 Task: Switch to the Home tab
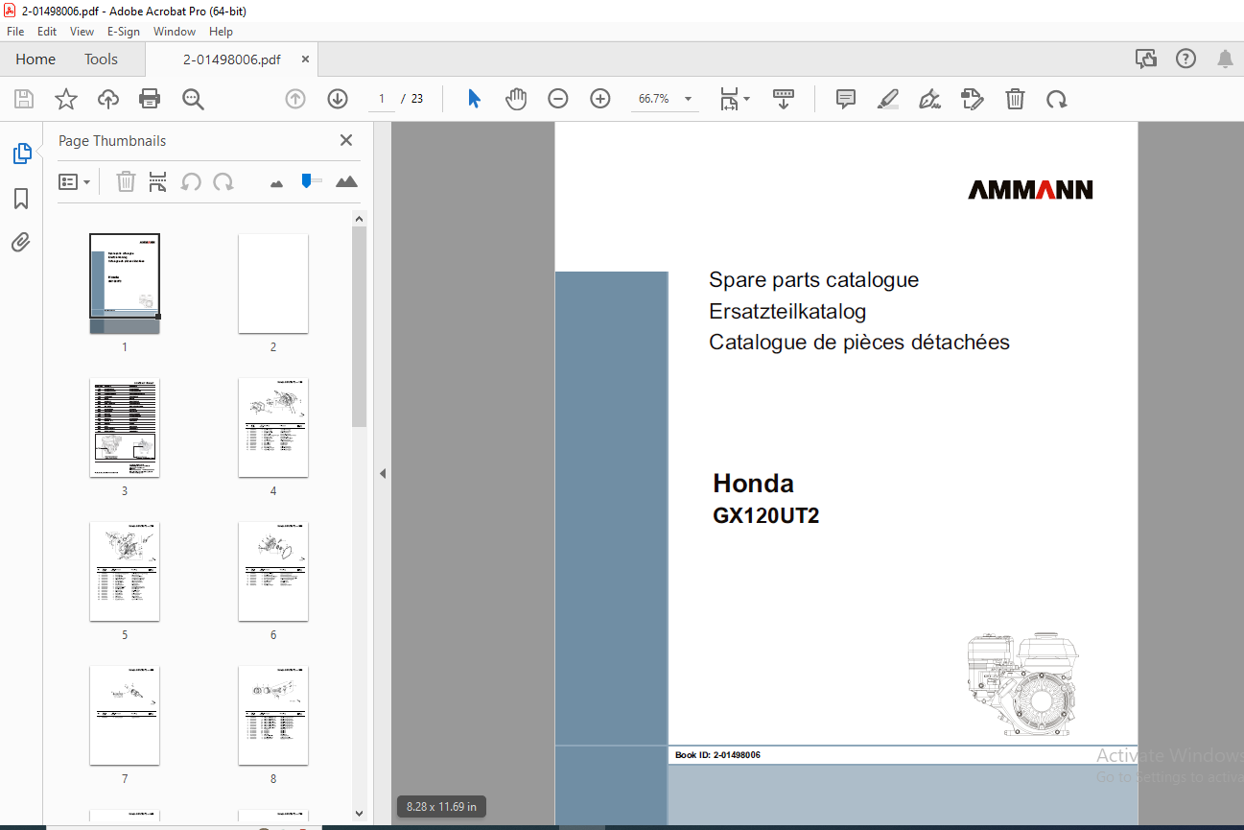[35, 59]
